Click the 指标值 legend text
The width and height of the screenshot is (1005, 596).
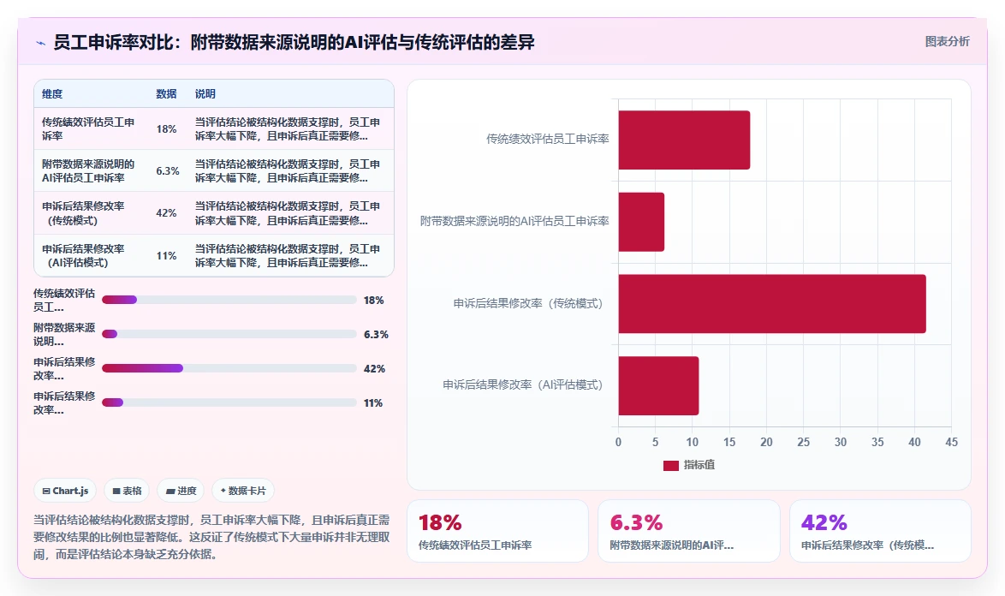(x=699, y=465)
